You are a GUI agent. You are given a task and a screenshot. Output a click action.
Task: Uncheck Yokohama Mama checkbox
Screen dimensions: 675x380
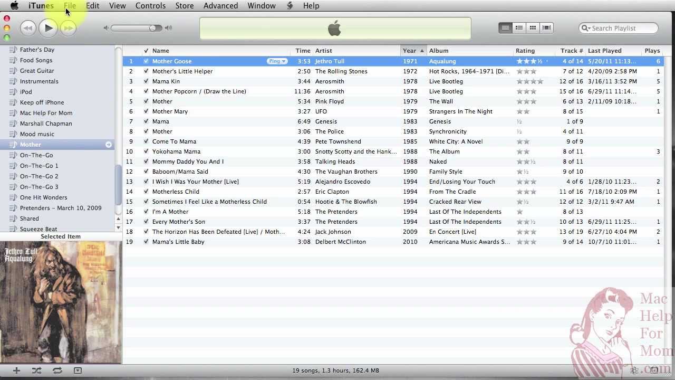click(x=146, y=151)
